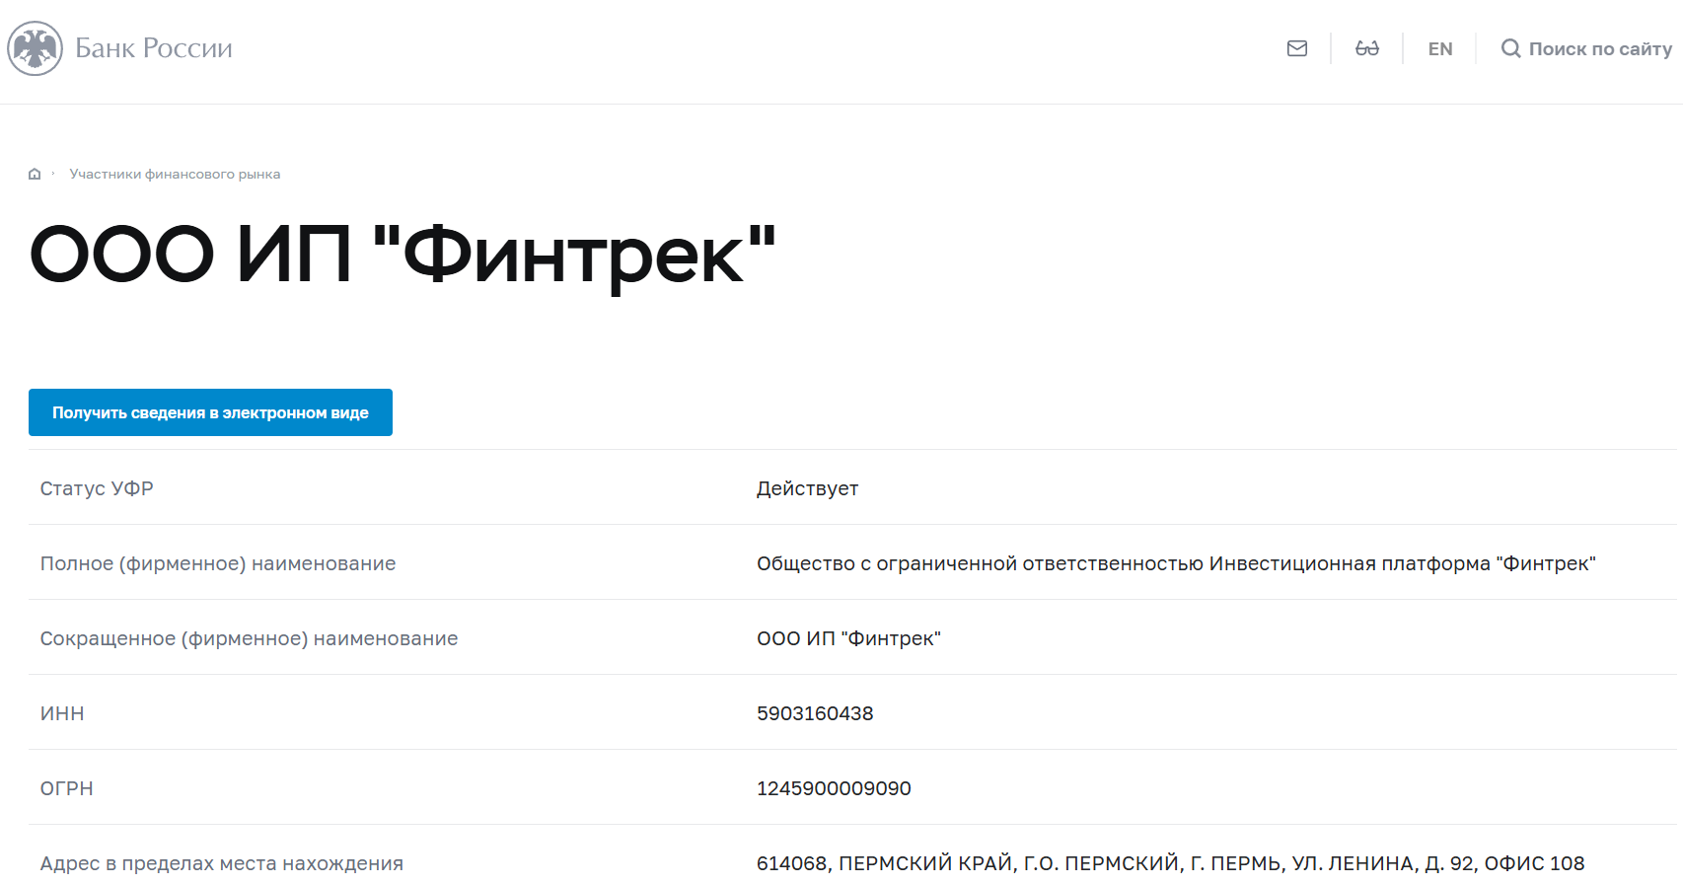
Task: Switch site language to EN
Action: (x=1440, y=48)
